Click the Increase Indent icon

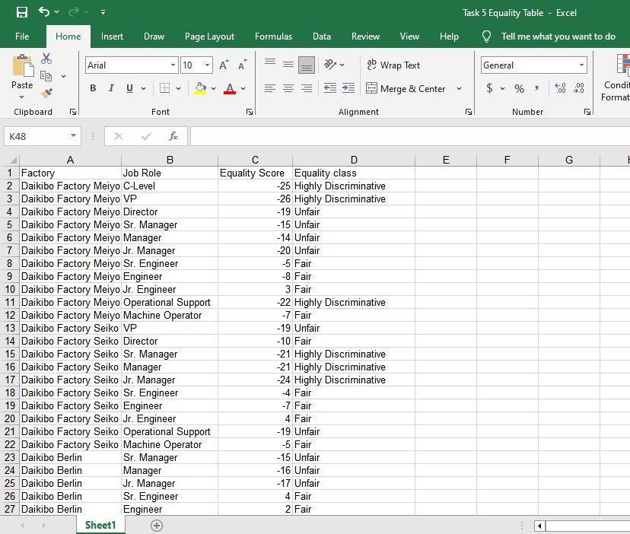(x=348, y=88)
